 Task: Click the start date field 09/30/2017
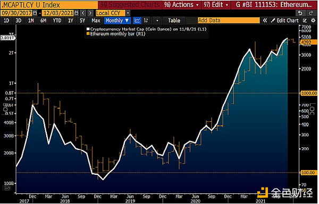point(16,13)
